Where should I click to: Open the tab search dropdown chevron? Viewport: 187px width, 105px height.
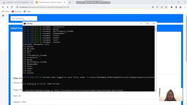pos(166,2)
